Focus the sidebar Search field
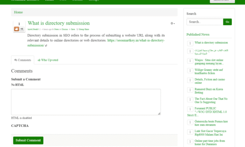This screenshot has height=147, width=245. pyautogui.click(x=205, y=22)
